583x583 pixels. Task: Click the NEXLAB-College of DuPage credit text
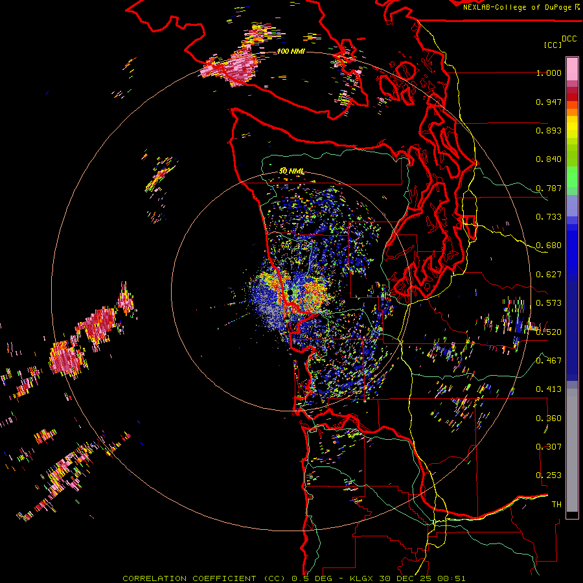pos(521,7)
